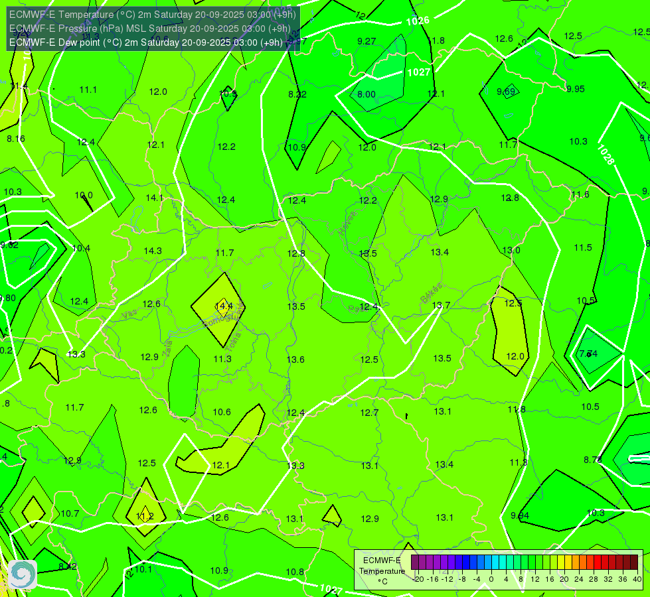Click the 10.7 temperature value
650x597 pixels.
coord(70,513)
